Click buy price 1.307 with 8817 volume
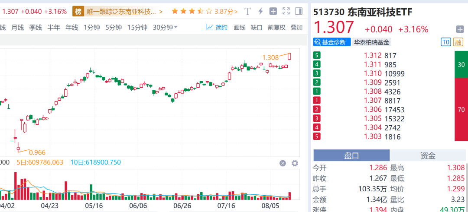 click(x=373, y=101)
